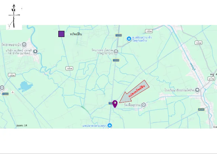The image size is (217, 154).
Task: Click the red arrow labeled แปลงทรัพย์สิน
Action: click(x=134, y=92)
